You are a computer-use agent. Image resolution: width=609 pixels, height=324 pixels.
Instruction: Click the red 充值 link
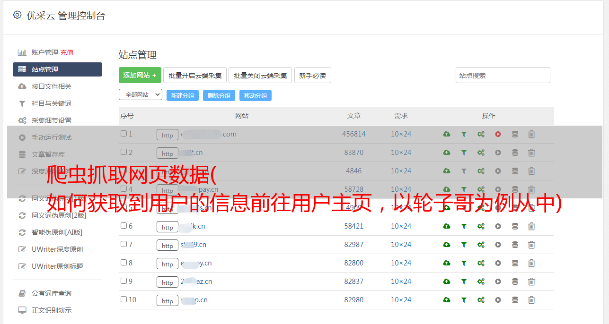point(67,52)
